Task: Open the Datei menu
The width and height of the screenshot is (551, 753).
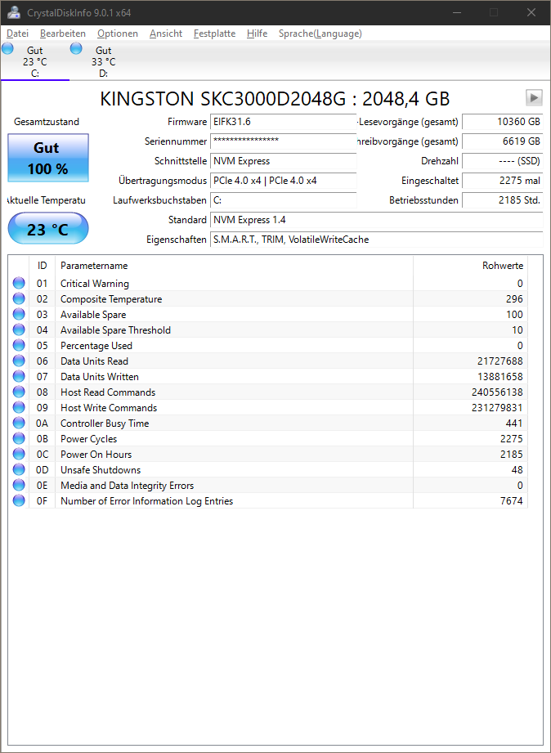Action: 18,34
